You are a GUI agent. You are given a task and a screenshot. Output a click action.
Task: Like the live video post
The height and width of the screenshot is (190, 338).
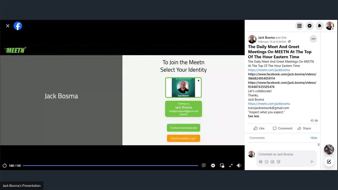[259, 128]
